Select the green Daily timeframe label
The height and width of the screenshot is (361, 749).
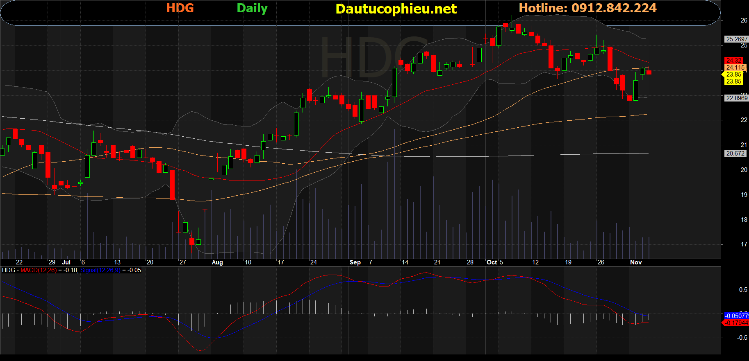(252, 9)
